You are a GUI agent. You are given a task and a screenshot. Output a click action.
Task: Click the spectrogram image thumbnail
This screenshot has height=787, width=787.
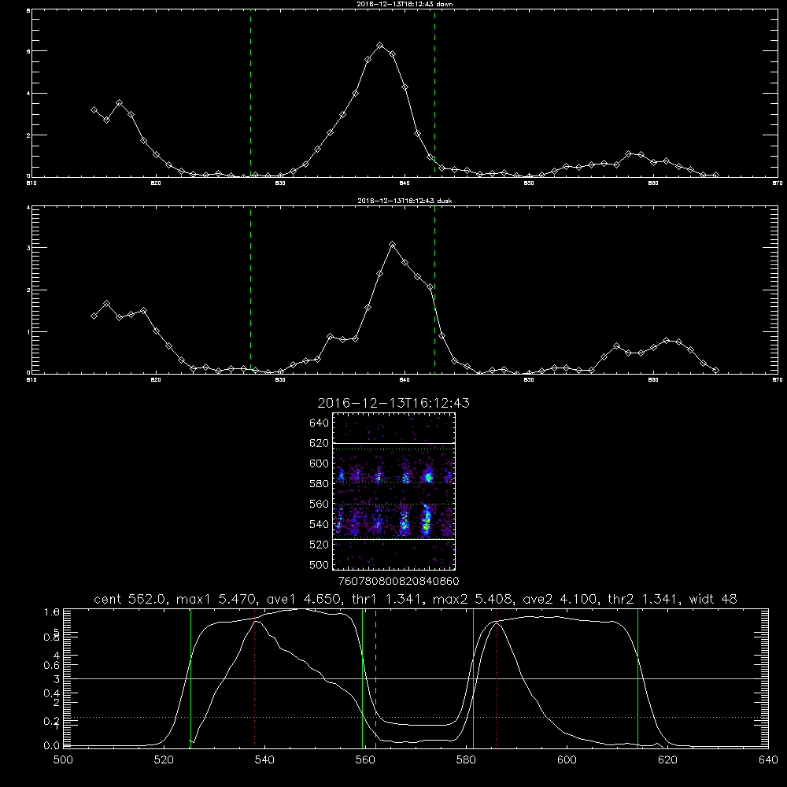click(x=393, y=491)
